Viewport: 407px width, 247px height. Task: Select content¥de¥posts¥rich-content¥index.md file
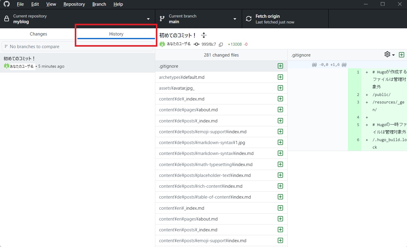click(221, 186)
